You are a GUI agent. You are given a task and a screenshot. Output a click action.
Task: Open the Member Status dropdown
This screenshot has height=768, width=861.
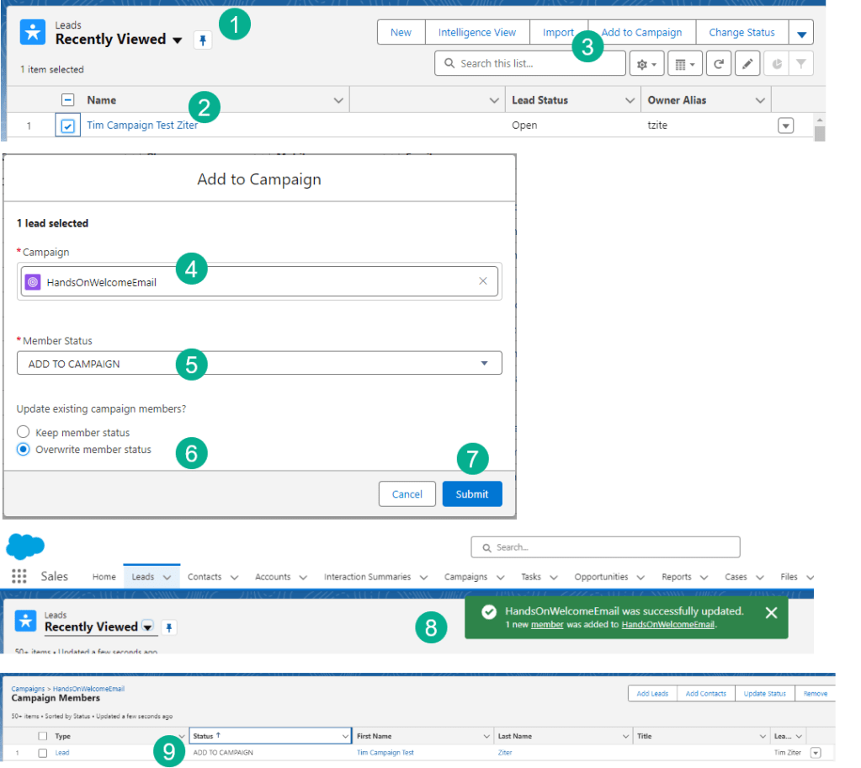click(x=259, y=364)
